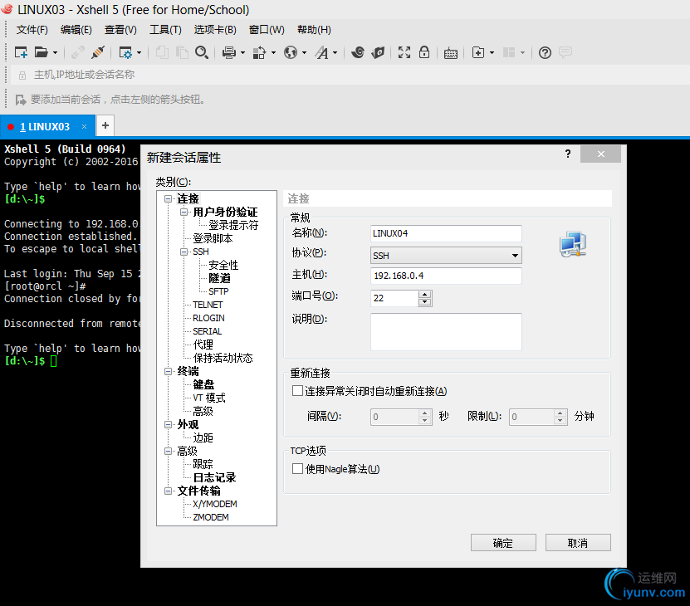This screenshot has width=690, height=606.
Task: Click the Print toolbar icon
Action: [x=229, y=53]
